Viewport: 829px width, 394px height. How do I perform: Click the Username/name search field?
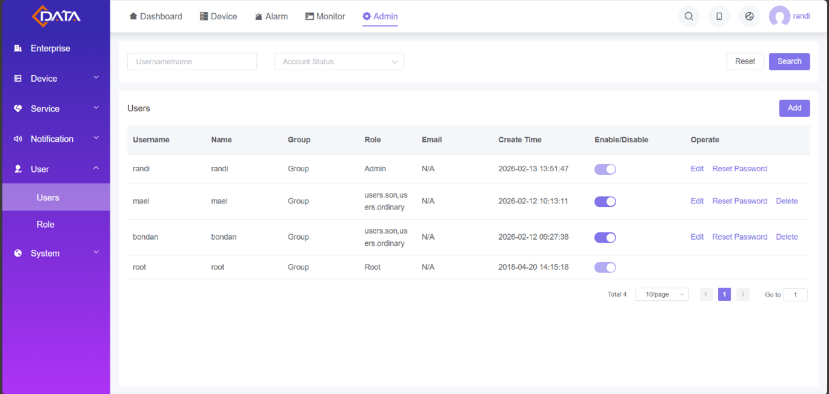(x=192, y=62)
